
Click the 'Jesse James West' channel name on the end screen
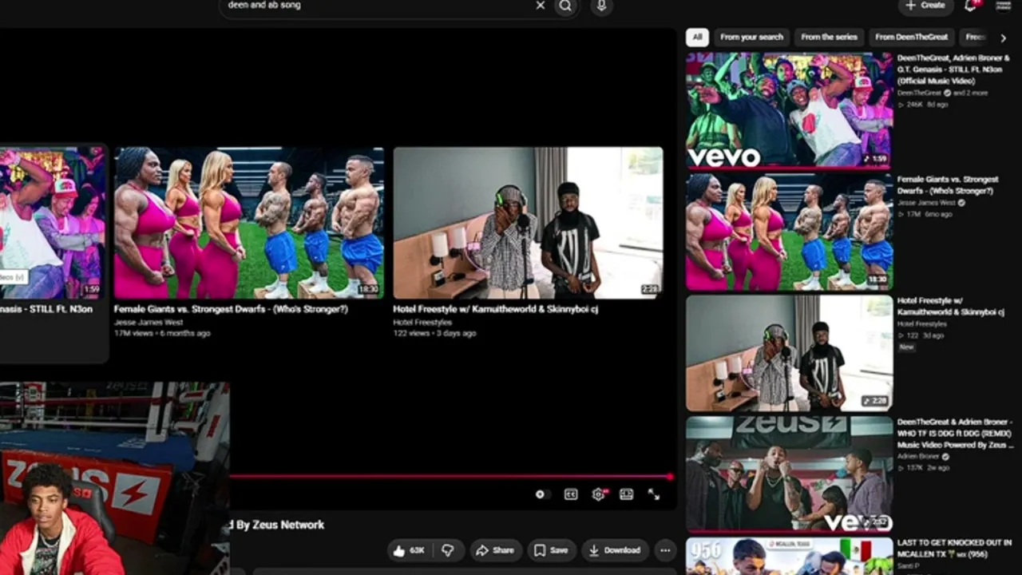[149, 323]
